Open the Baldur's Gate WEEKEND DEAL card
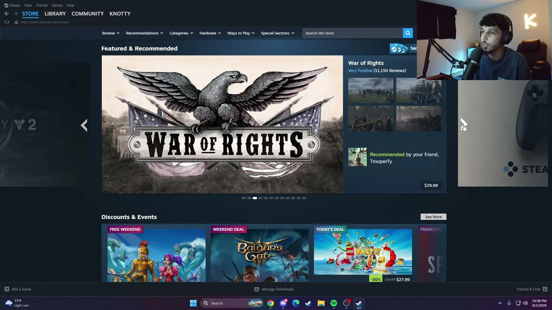This screenshot has height=310, width=552. [x=260, y=254]
